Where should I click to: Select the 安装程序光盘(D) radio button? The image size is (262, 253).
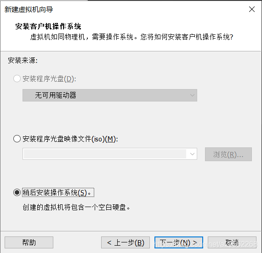point(17,79)
